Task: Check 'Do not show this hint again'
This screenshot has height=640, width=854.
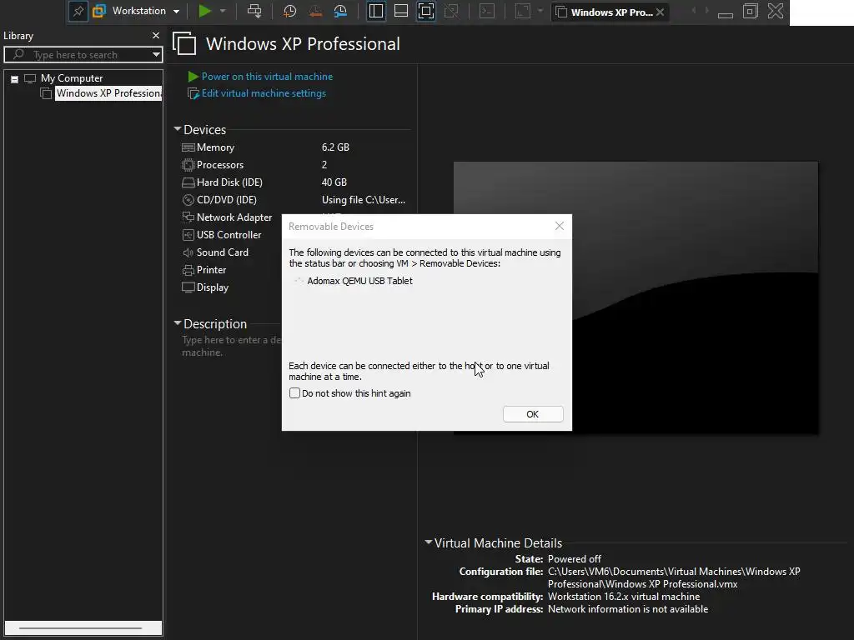Action: (x=294, y=393)
